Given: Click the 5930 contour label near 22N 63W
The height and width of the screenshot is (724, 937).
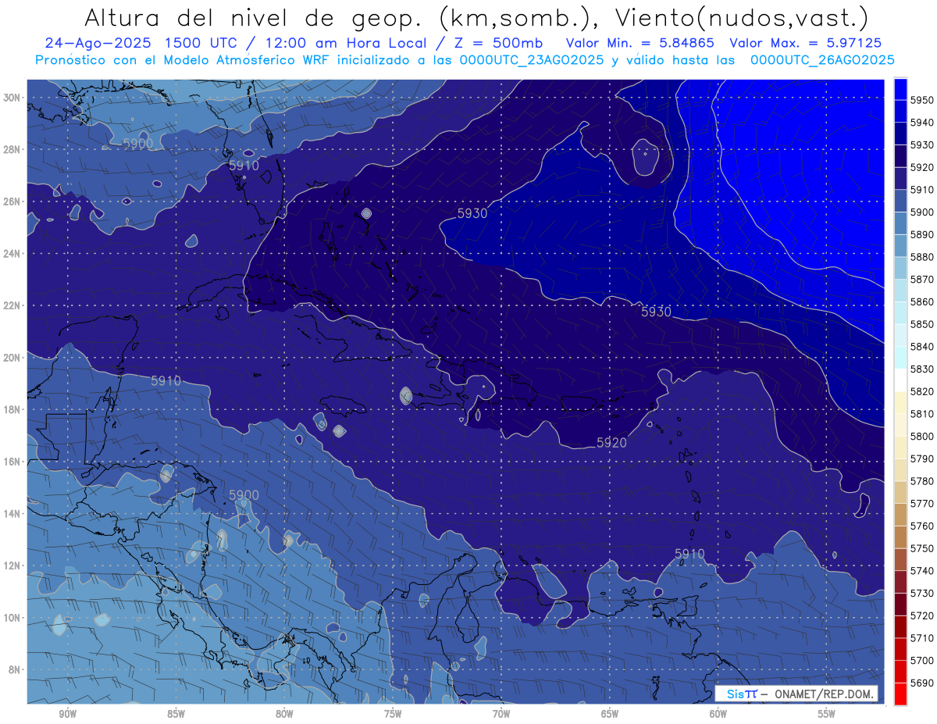Looking at the screenshot, I should pos(656,312).
